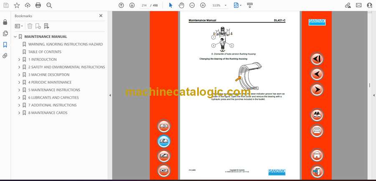This screenshot has height=181, width=376.
Task: Expand the 8 MAINTENANCE CARDS bookmark
Action: point(19,113)
